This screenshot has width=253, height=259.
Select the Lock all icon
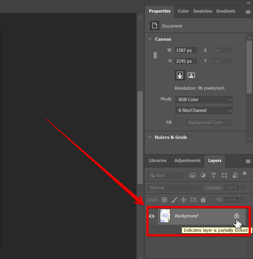coord(203,200)
